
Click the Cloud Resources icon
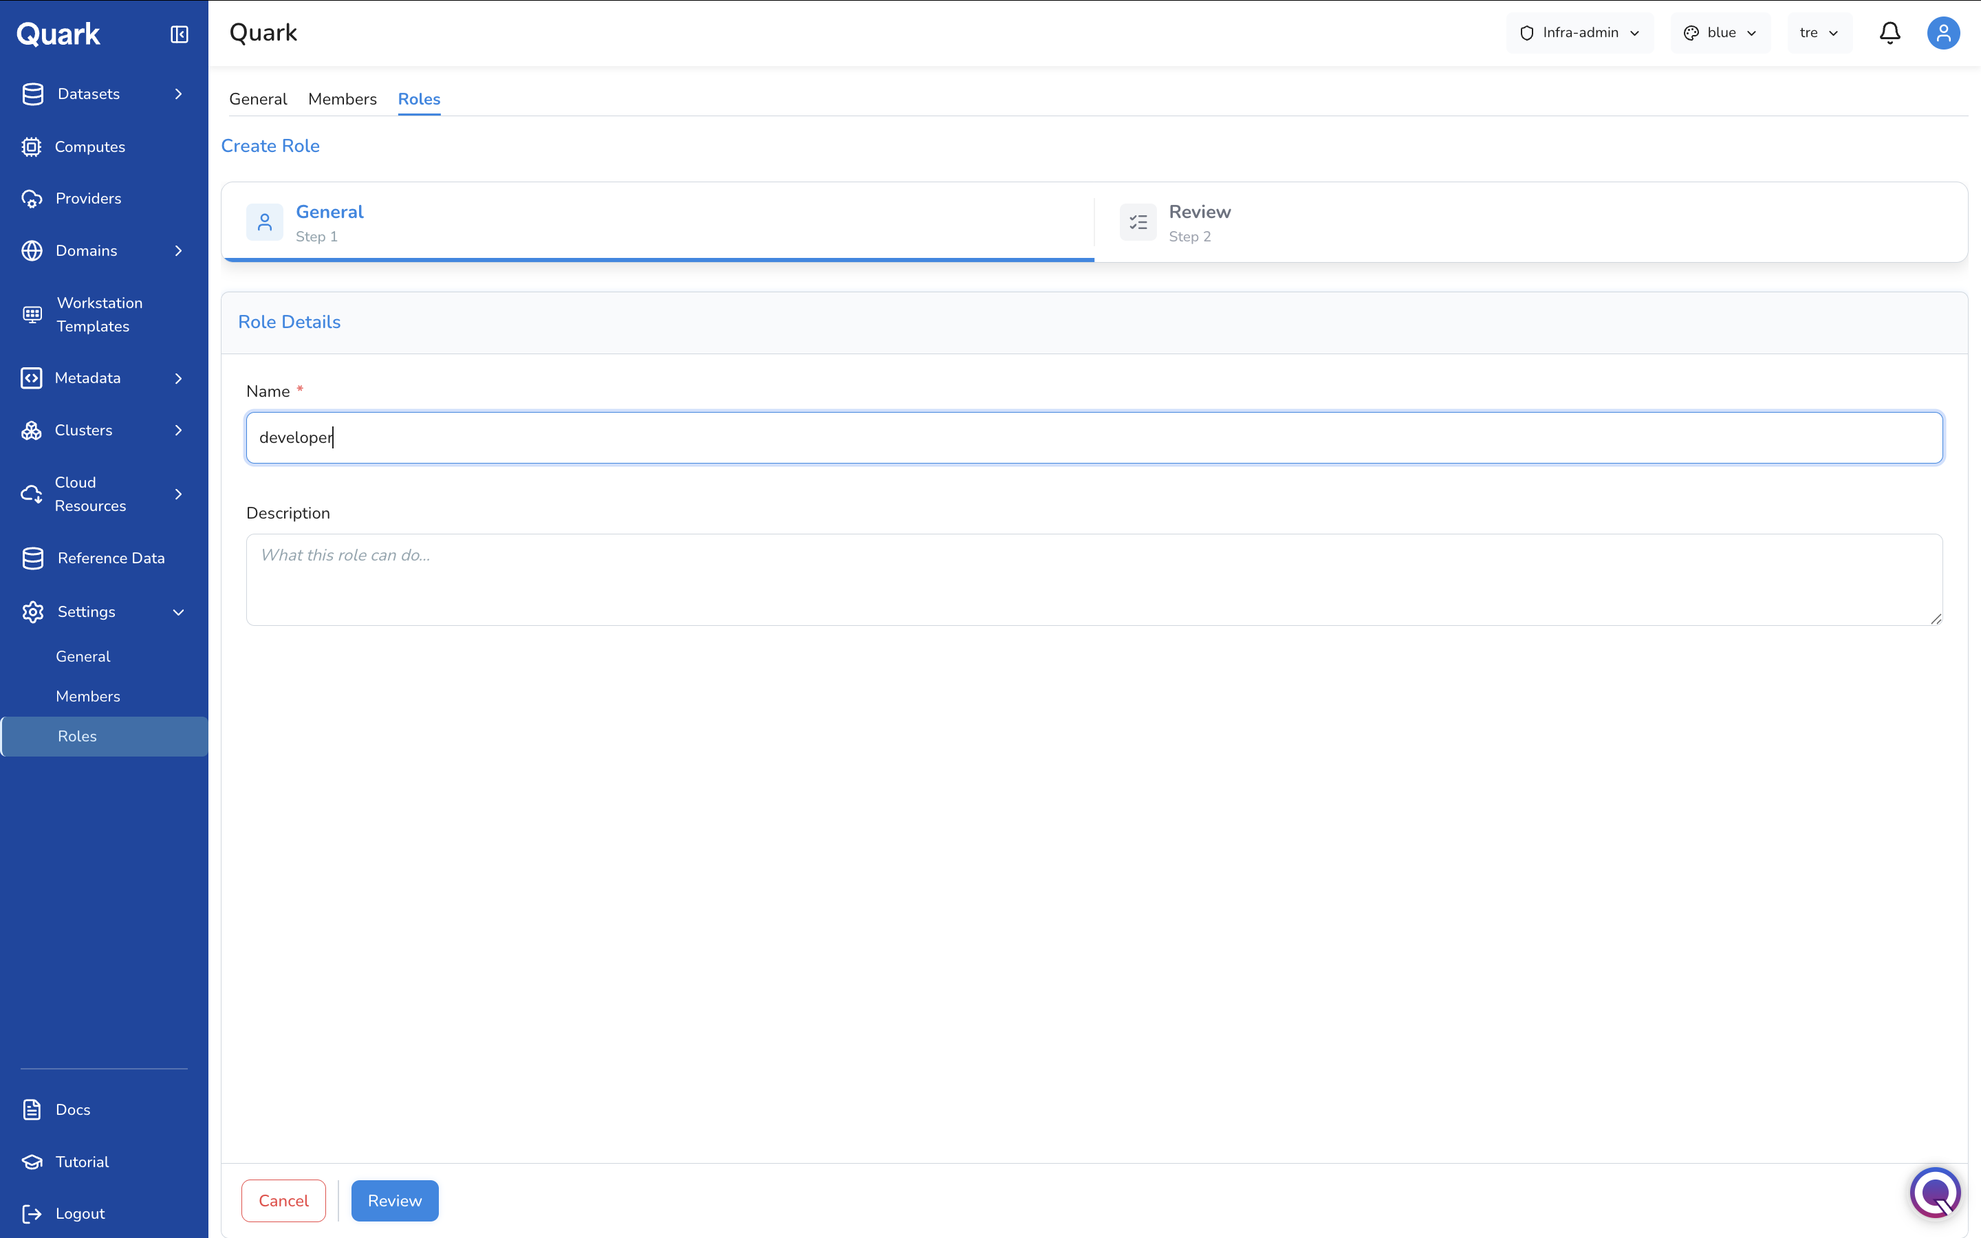point(32,494)
